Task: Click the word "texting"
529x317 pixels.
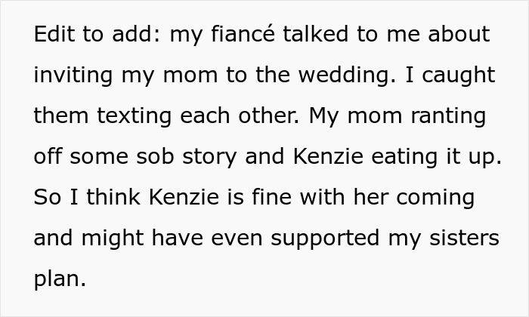Action: tap(131, 116)
